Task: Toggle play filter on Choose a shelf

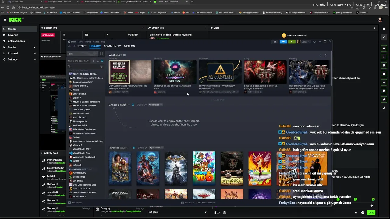Action: coord(133,105)
